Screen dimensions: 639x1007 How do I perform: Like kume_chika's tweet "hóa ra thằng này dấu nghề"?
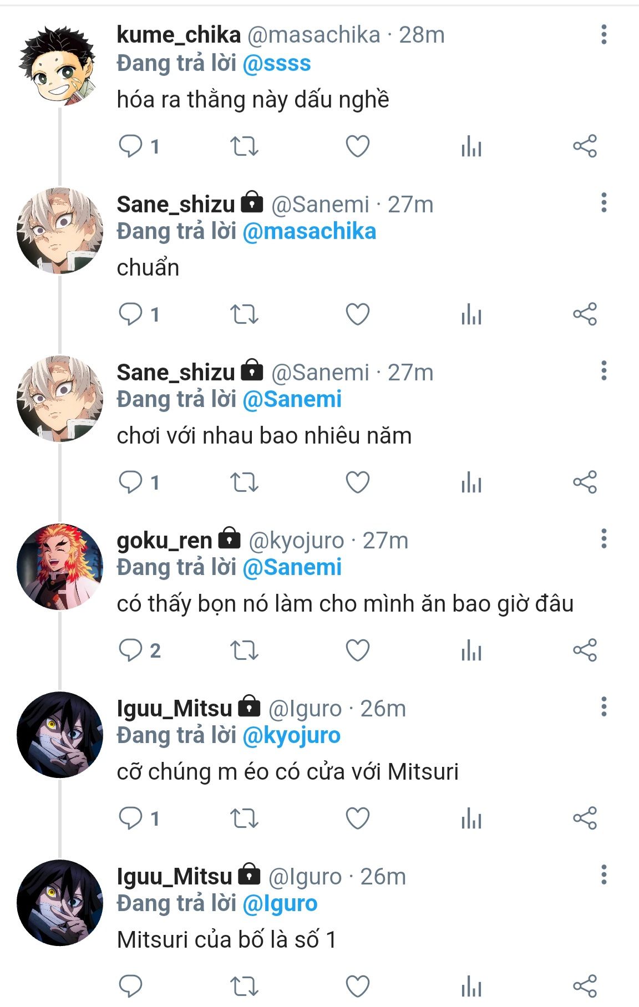(x=357, y=146)
